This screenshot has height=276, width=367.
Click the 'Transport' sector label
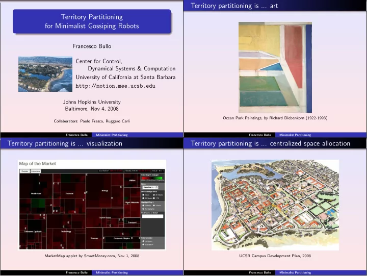132,222
